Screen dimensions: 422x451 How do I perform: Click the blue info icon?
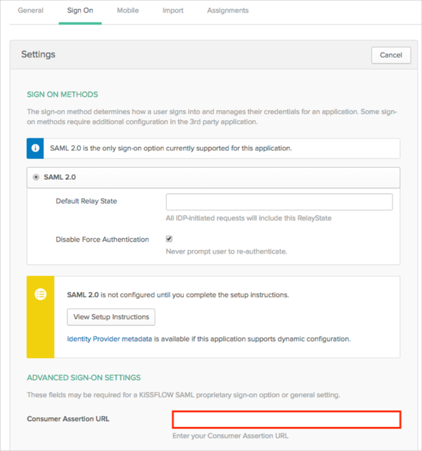[35, 148]
